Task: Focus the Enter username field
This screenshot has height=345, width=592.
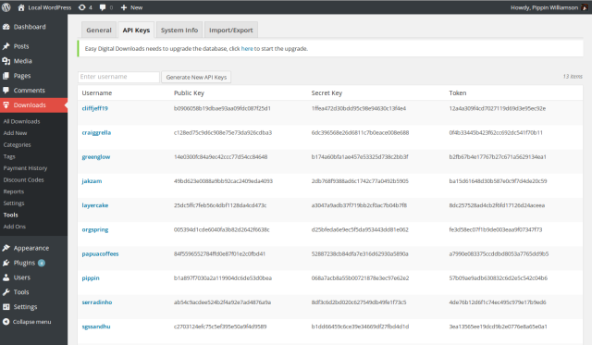Action: (x=118, y=77)
